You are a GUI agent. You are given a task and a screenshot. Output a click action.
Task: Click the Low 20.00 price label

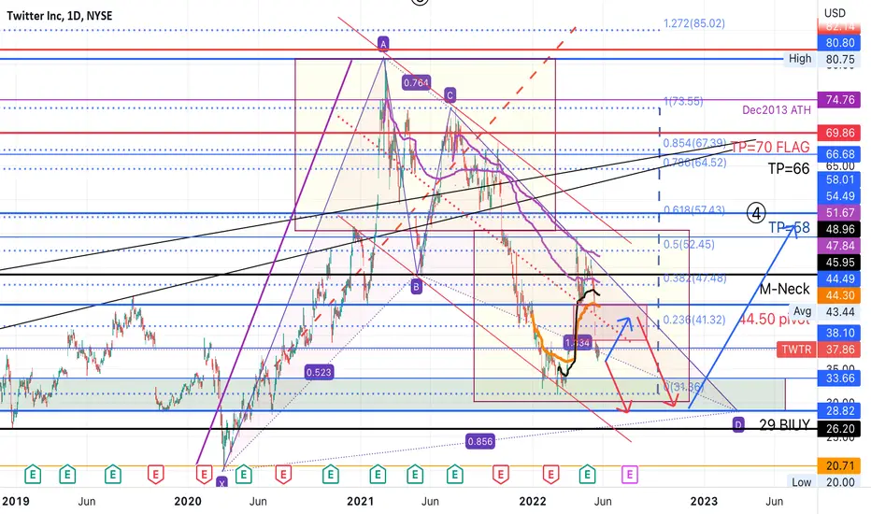(x=823, y=482)
